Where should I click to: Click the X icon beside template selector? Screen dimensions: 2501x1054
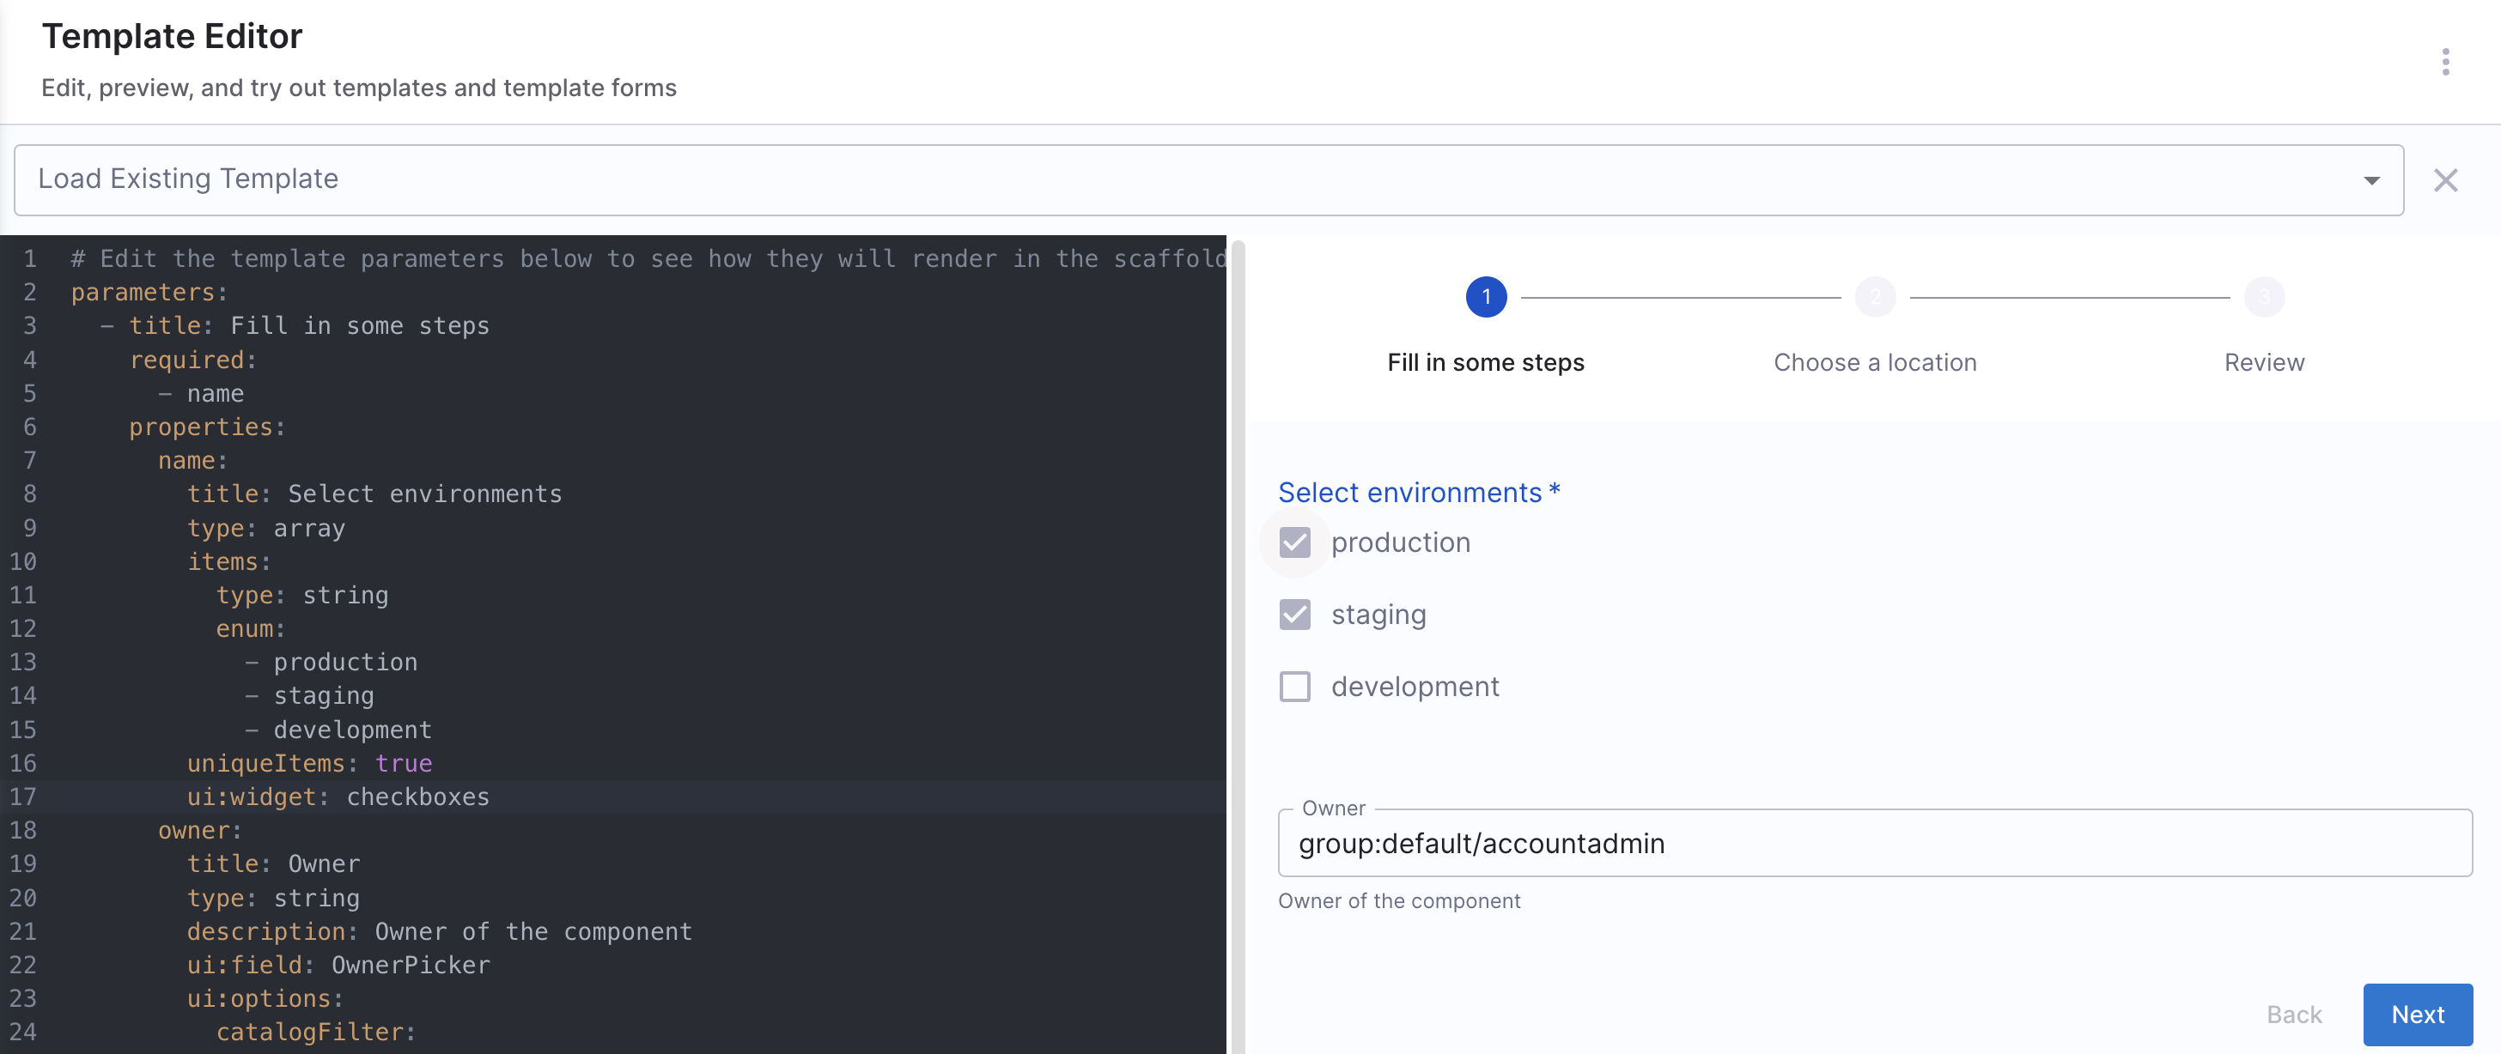coord(2444,180)
